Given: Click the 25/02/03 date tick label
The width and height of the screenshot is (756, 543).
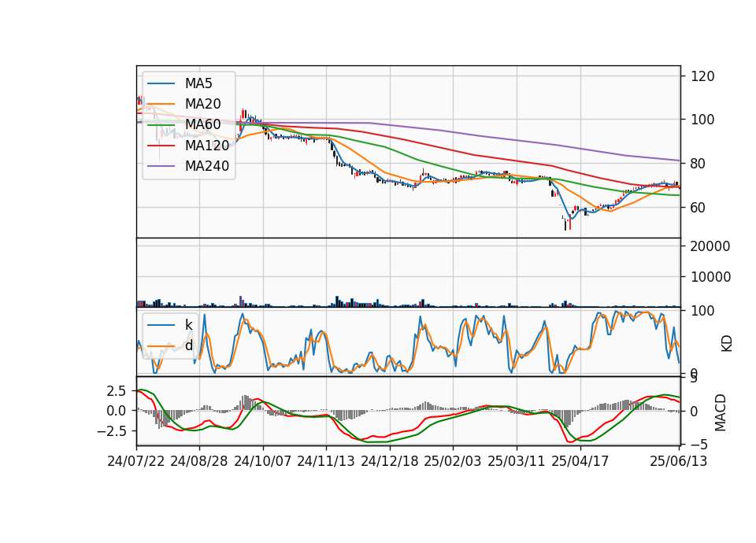Looking at the screenshot, I should click(453, 461).
